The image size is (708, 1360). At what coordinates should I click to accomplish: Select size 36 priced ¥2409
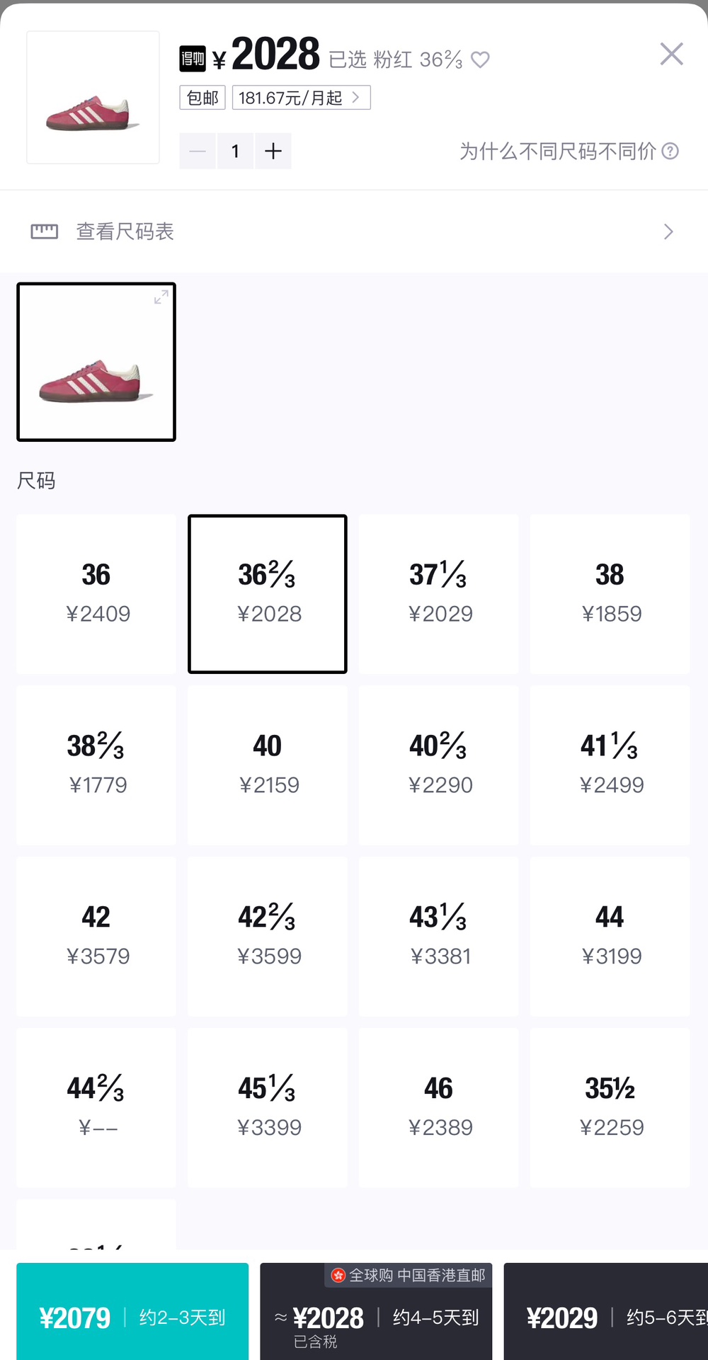[96, 593]
